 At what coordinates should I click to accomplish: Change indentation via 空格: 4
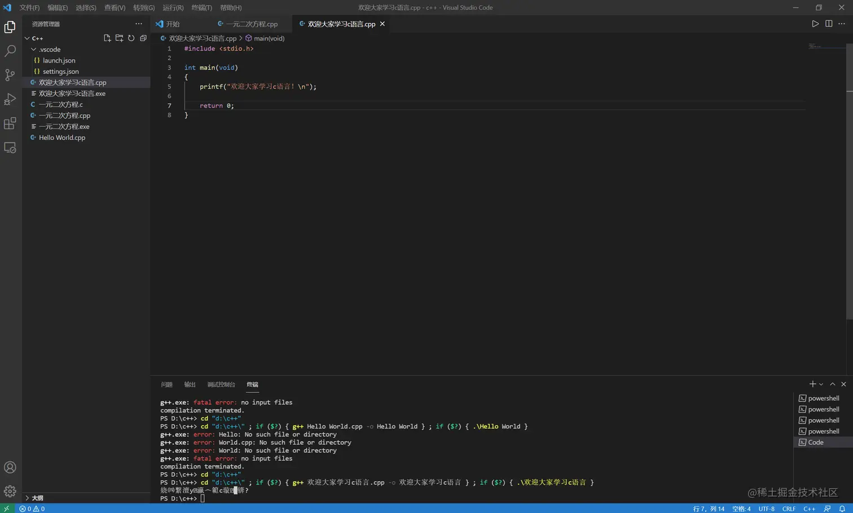coord(741,508)
